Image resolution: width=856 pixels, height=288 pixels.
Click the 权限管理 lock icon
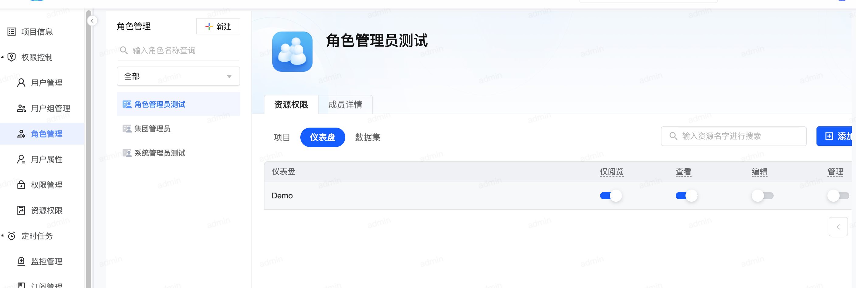(x=21, y=185)
